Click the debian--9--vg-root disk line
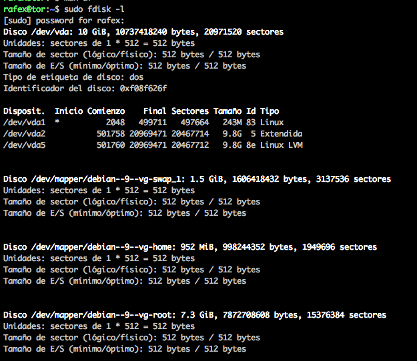Screen dimensions: 417x361 (194, 315)
